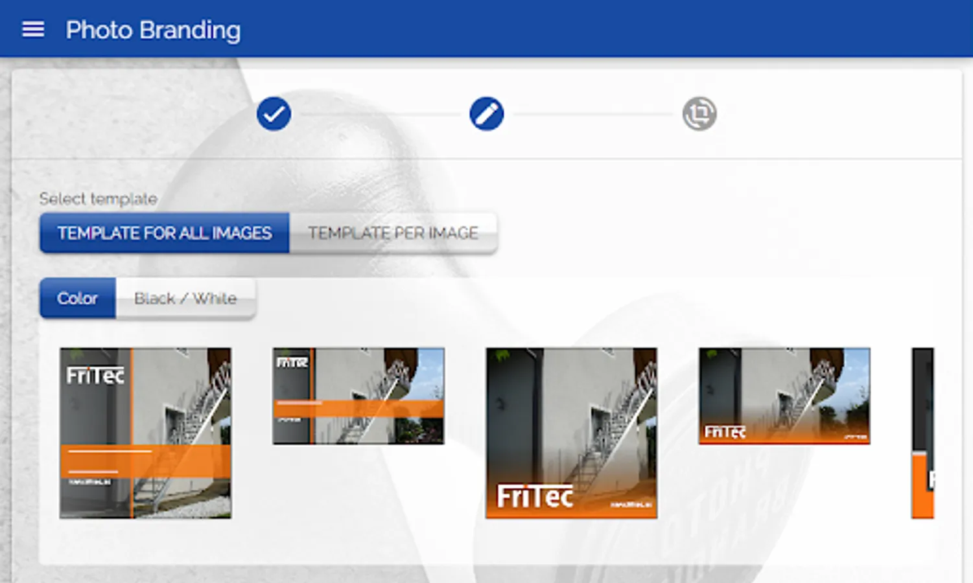
Task: Click the progress line between pencil and crop steps
Action: coord(593,114)
